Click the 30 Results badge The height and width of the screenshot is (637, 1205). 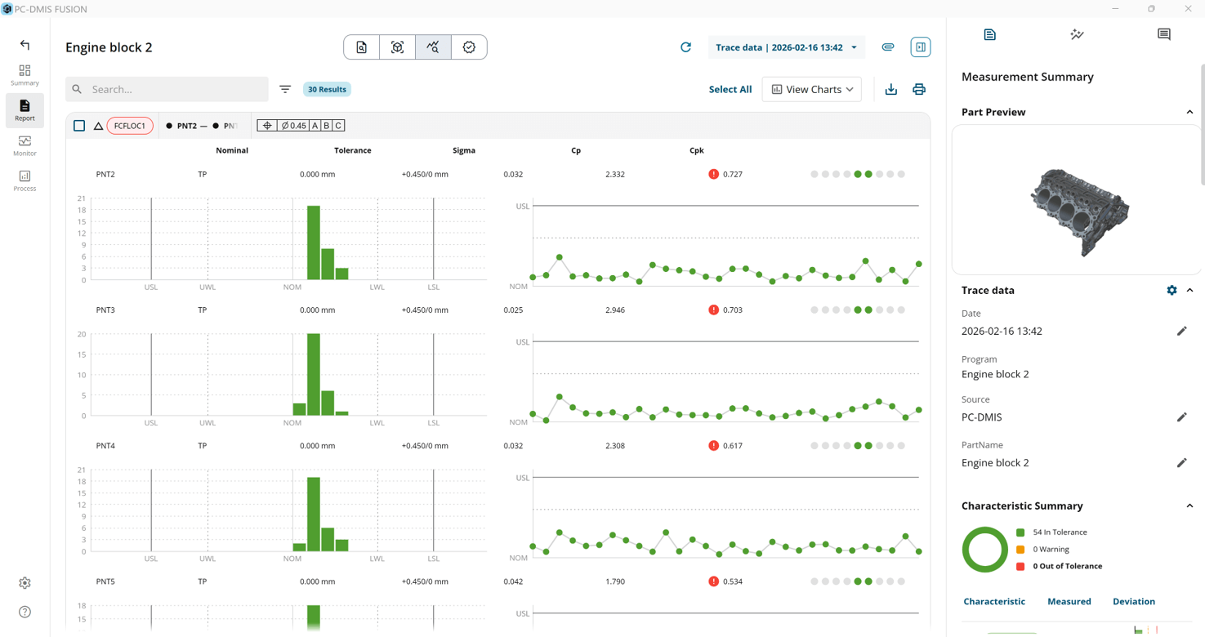(x=327, y=89)
